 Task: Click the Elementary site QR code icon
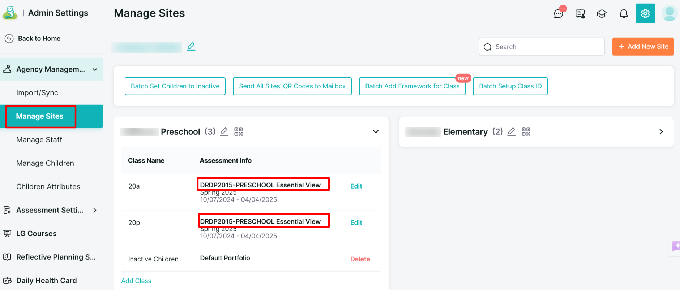[526, 132]
